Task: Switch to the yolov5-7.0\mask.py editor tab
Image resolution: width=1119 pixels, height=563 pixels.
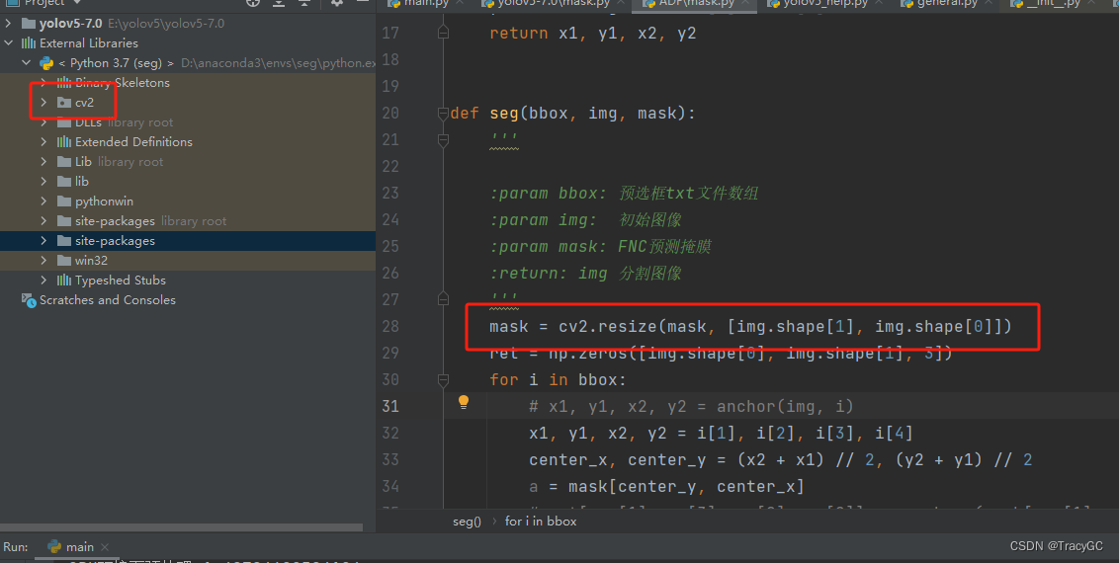Action: tap(554, 4)
